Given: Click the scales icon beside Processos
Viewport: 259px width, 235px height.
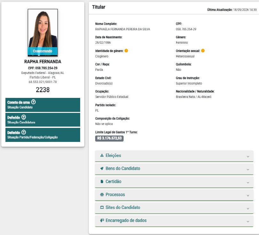Looking at the screenshot, I should point(102,195).
